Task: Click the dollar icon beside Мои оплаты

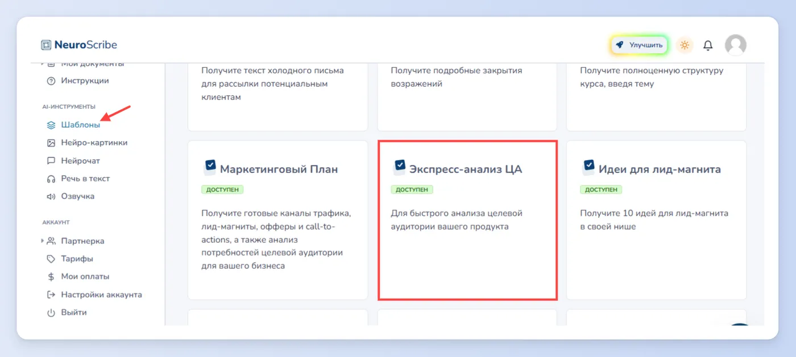Action: tap(51, 276)
